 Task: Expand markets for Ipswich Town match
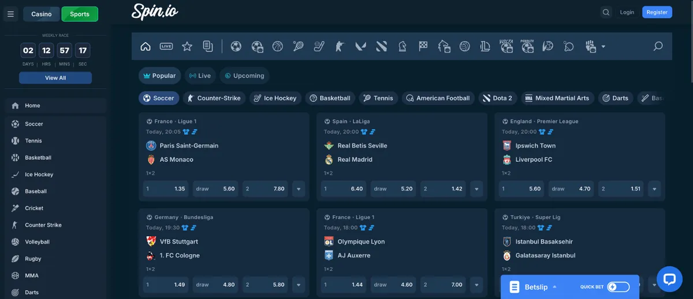654,188
